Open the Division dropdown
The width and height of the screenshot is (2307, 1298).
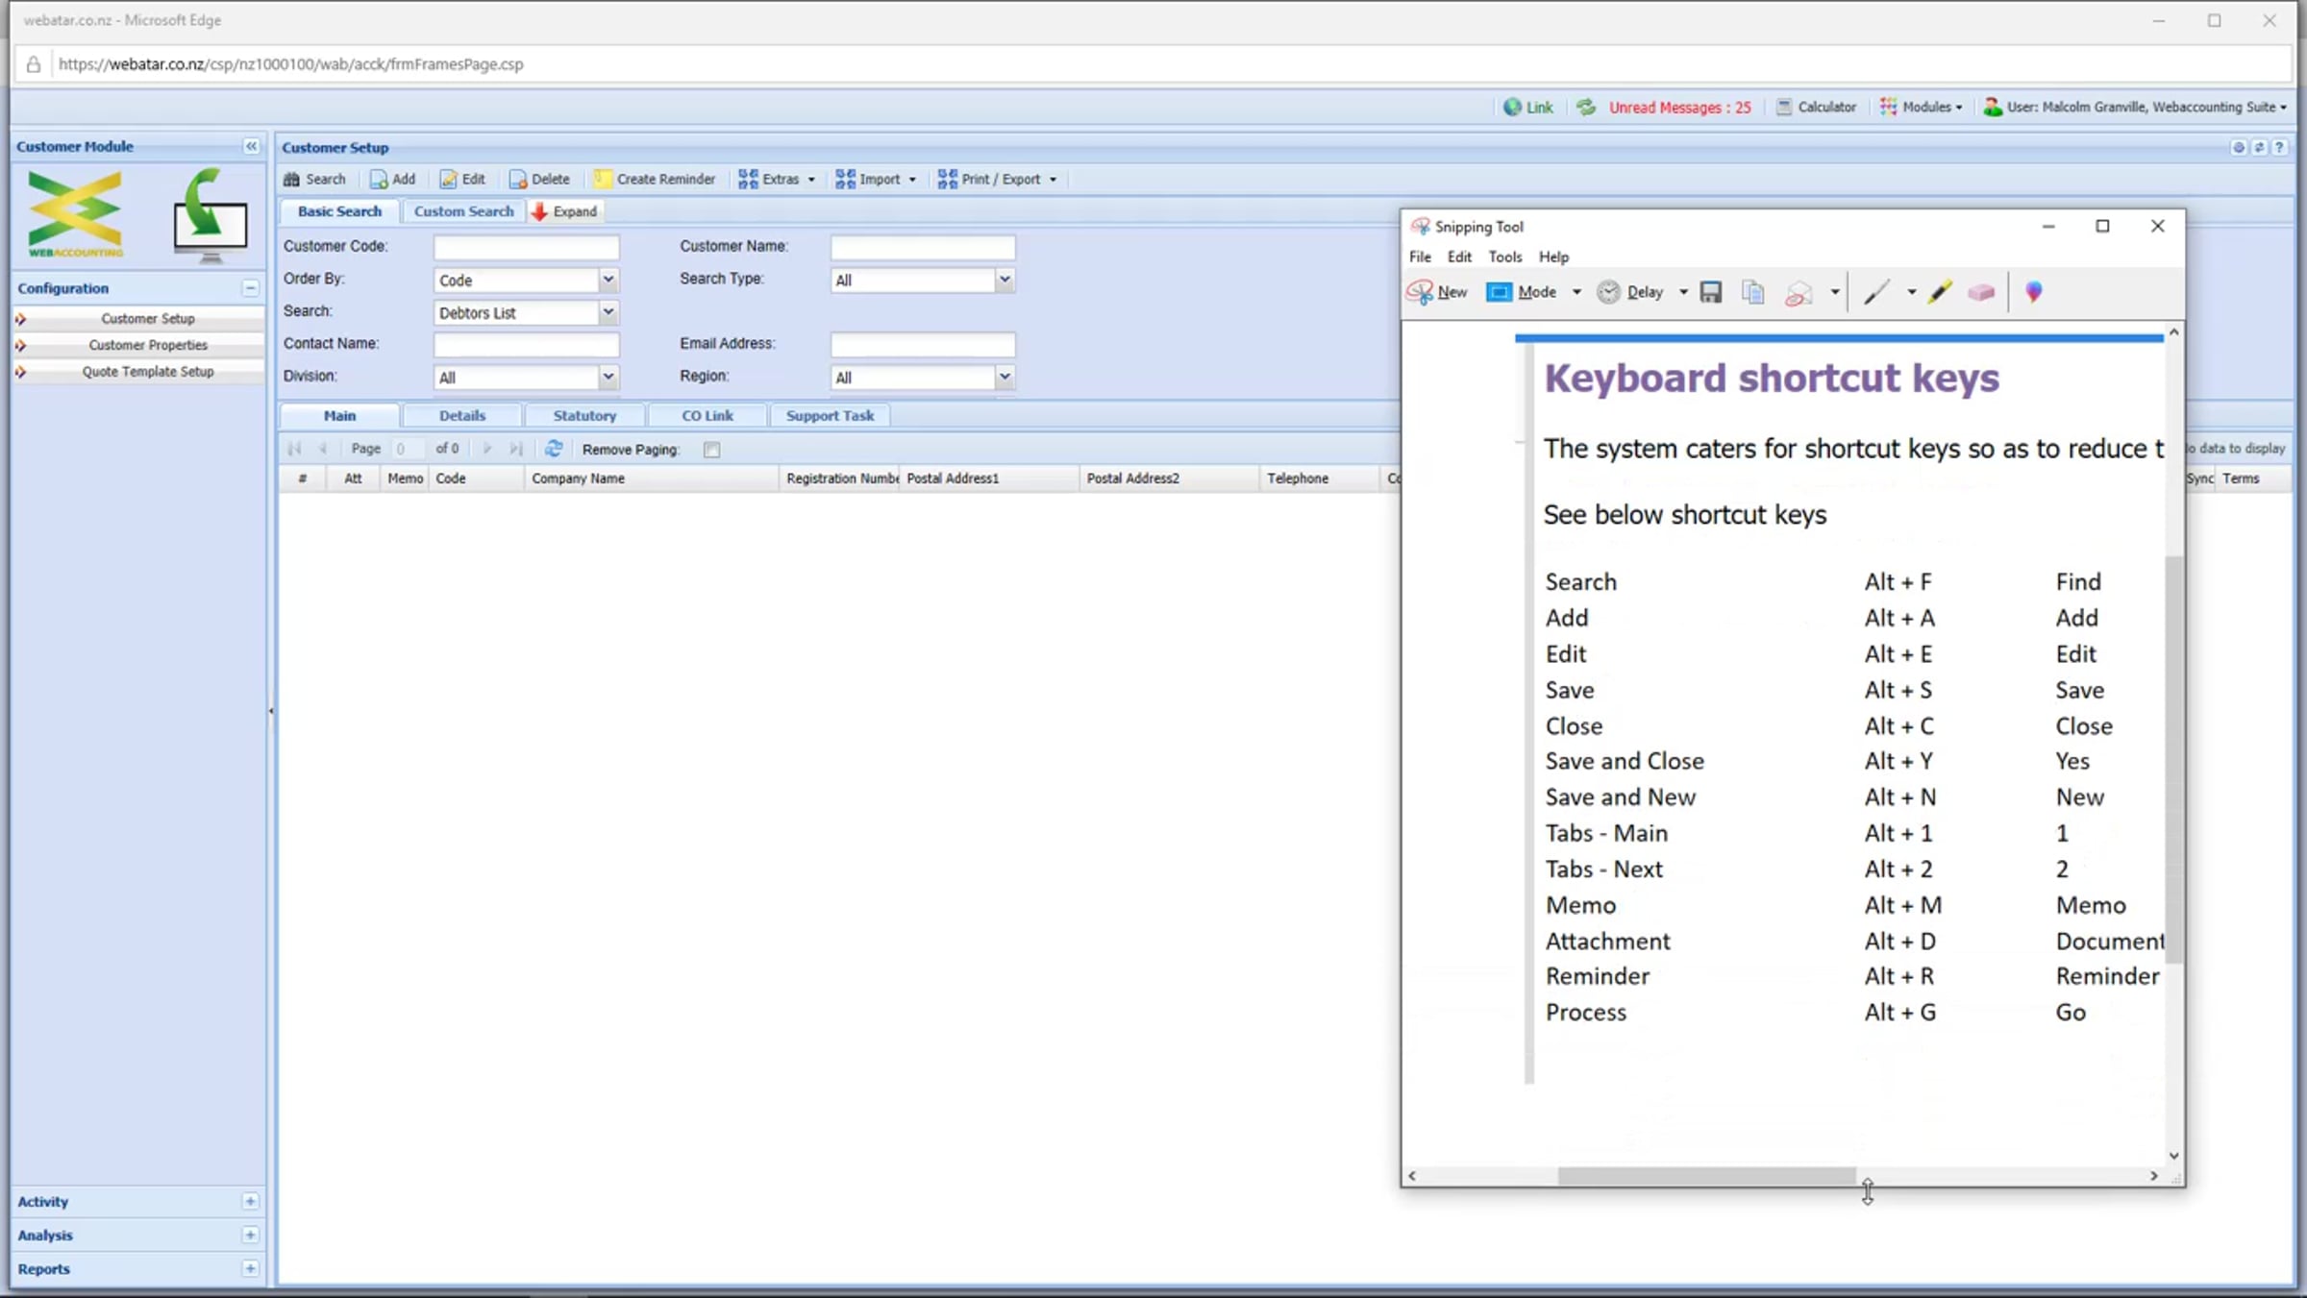click(x=608, y=377)
